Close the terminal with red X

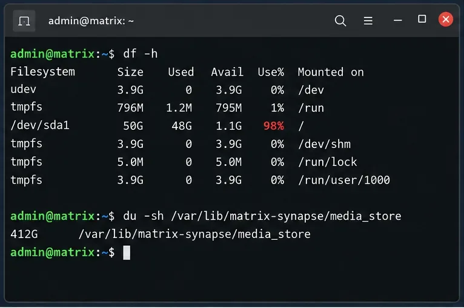[446, 19]
